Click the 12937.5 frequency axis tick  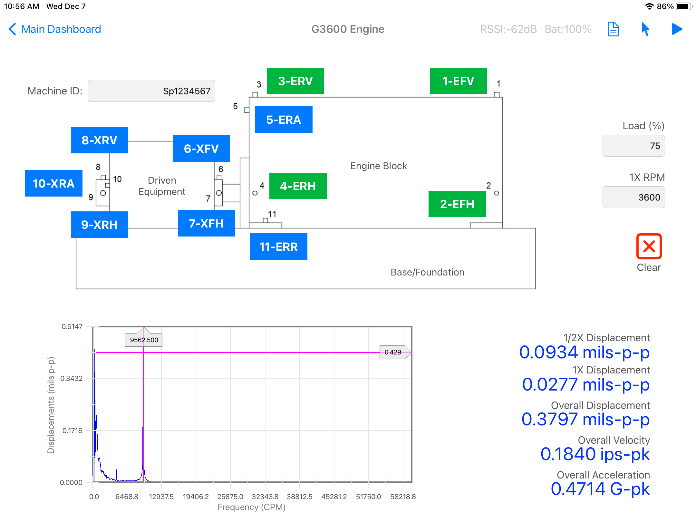click(161, 497)
